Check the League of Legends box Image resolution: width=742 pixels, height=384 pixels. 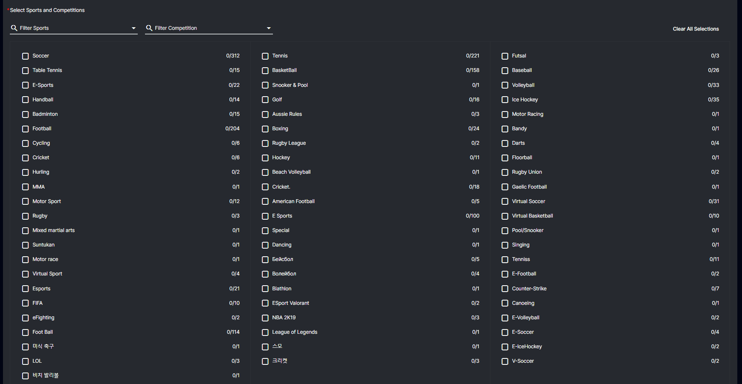point(265,332)
